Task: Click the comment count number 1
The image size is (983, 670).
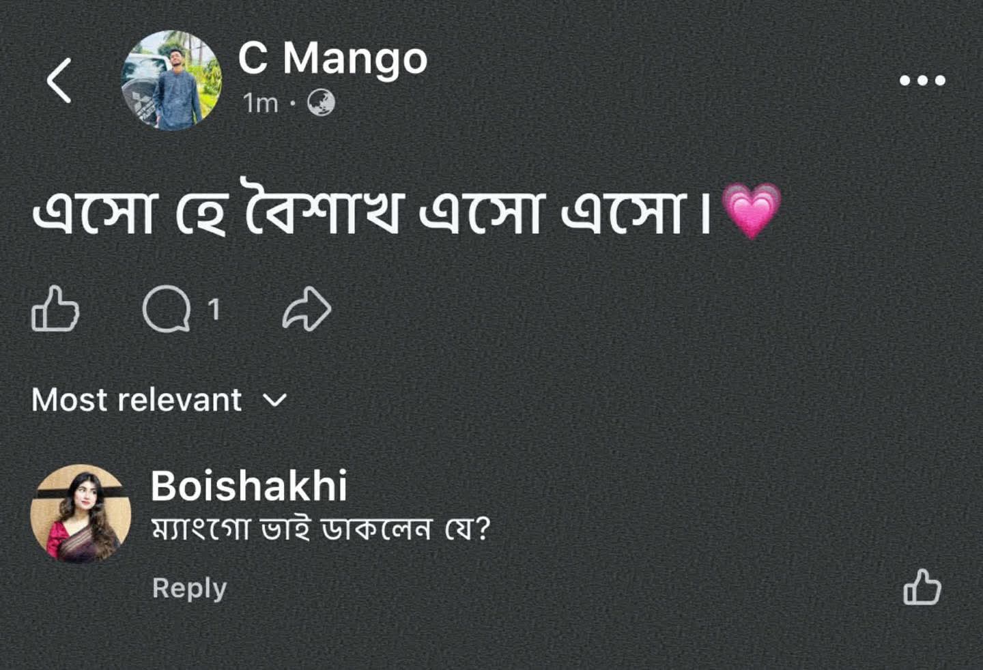Action: (x=214, y=310)
